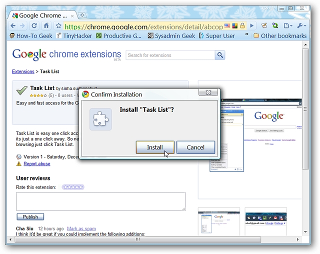Open Super User bookmark
320x254 pixels.
point(217,36)
